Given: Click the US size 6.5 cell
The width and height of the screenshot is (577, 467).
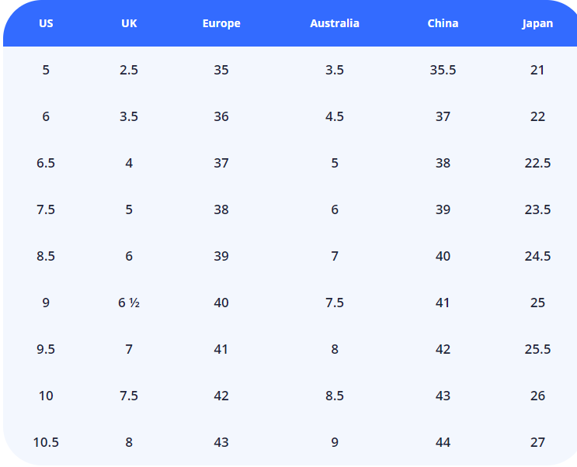Looking at the screenshot, I should [x=46, y=163].
